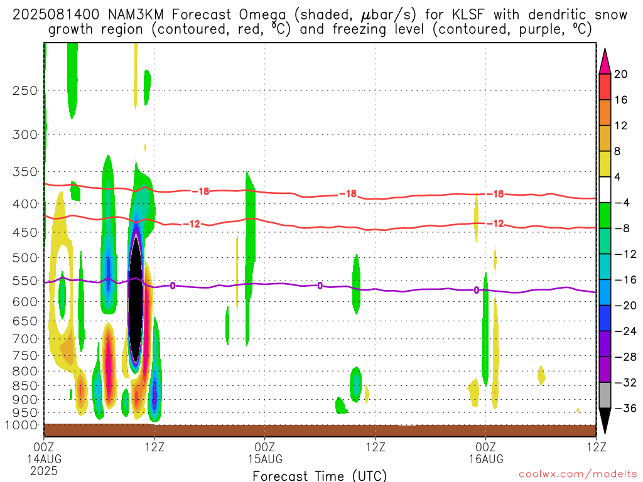This screenshot has height=482, width=643.
Task: Click the red -12 contour label above 00Z 16AUG
Action: click(x=495, y=224)
